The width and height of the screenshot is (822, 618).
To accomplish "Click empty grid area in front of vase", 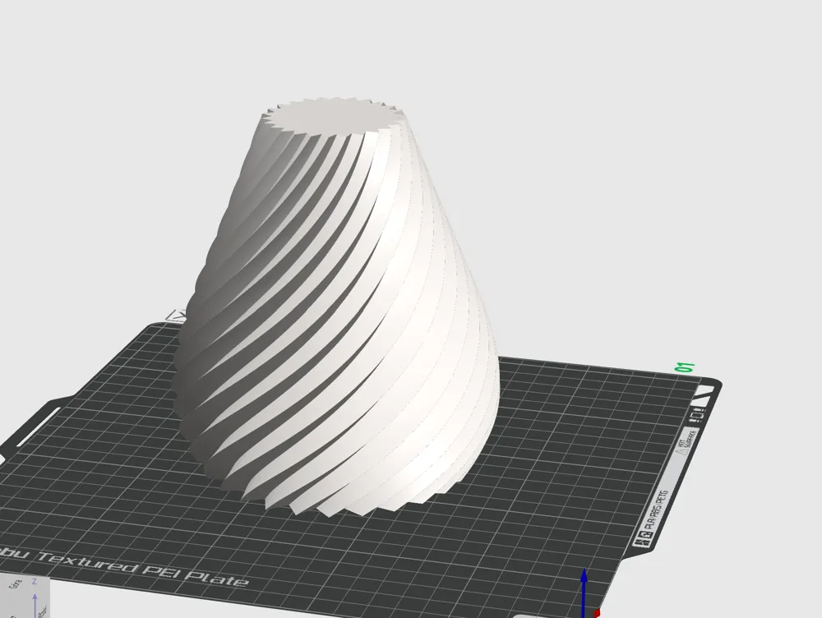I will (399, 556).
